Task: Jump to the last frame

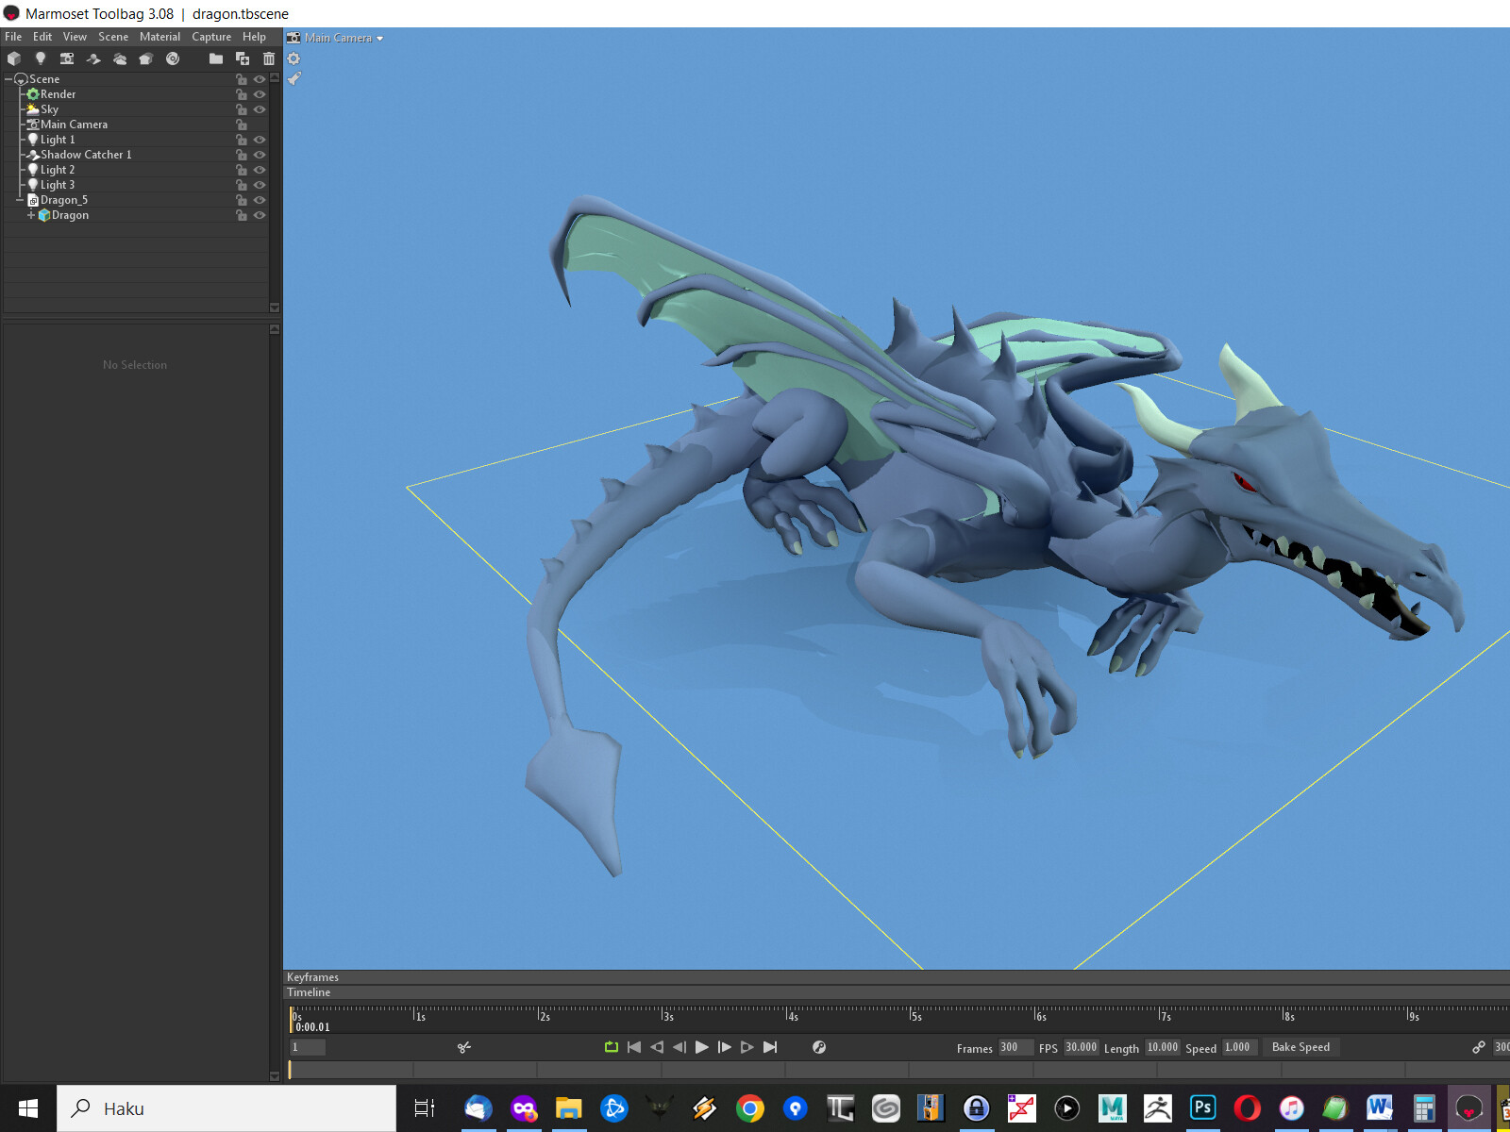Action: pyautogui.click(x=770, y=1047)
